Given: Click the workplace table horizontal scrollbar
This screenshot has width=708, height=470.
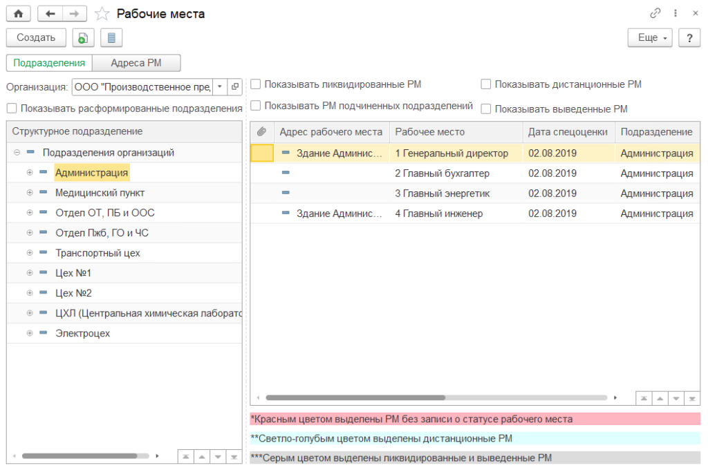Looking at the screenshot, I should click(355, 397).
